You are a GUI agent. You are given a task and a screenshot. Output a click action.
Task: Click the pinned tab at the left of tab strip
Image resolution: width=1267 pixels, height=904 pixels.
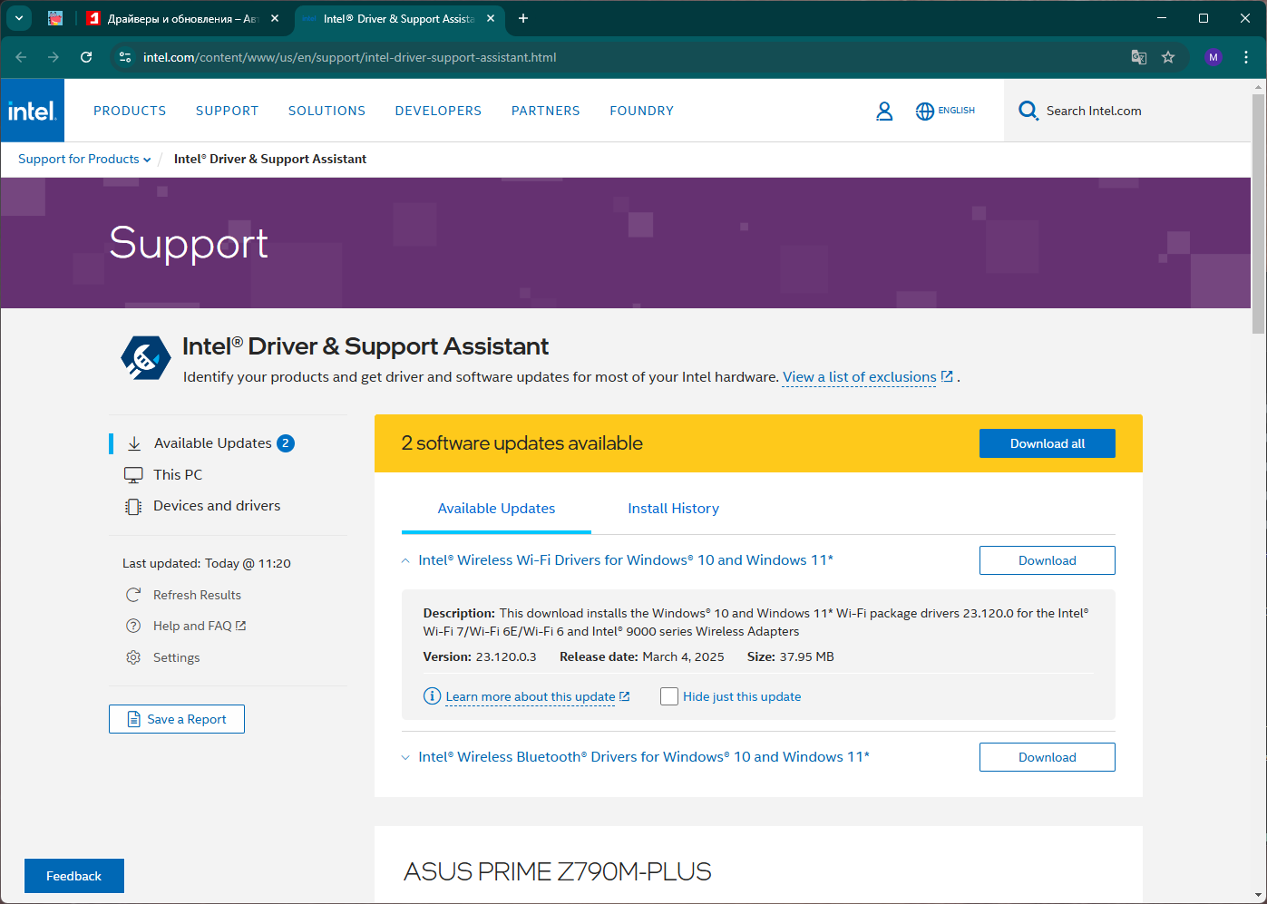point(55,18)
